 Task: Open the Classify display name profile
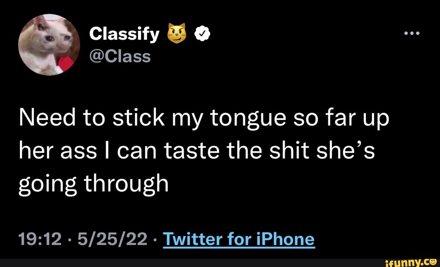click(x=124, y=35)
